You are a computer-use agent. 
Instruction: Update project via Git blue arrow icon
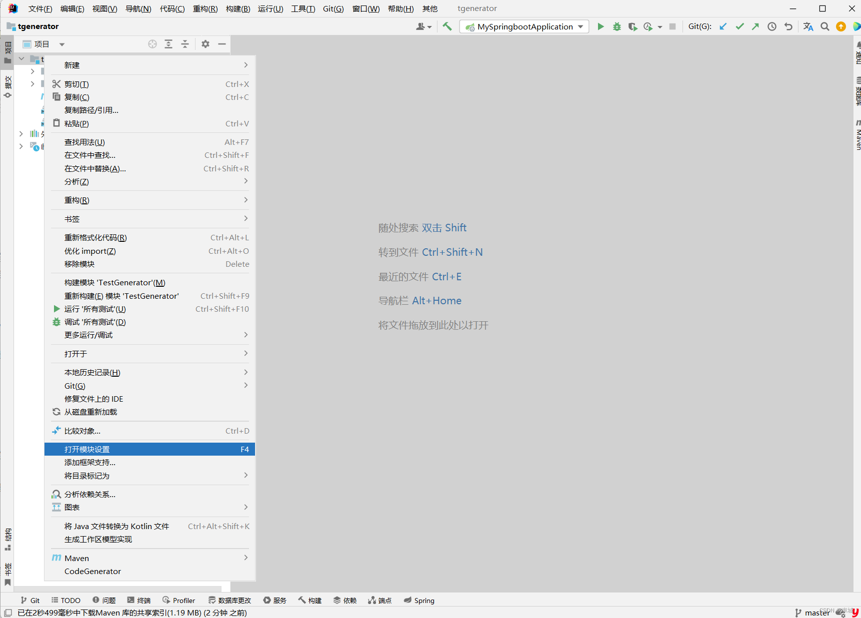point(723,26)
